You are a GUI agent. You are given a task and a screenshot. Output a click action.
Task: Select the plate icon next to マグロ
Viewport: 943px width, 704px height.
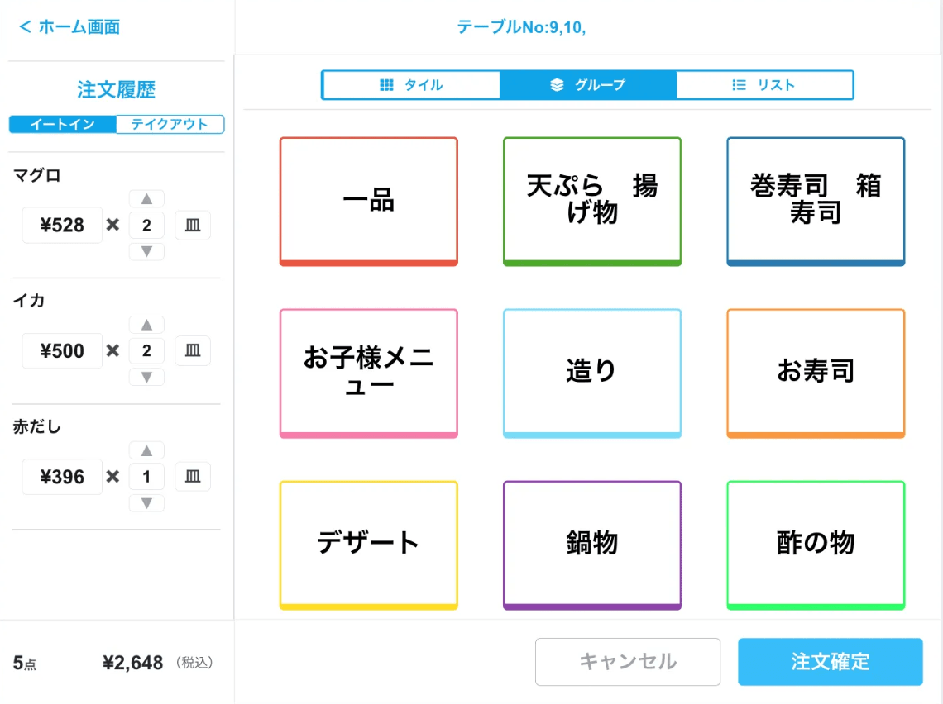coord(192,225)
